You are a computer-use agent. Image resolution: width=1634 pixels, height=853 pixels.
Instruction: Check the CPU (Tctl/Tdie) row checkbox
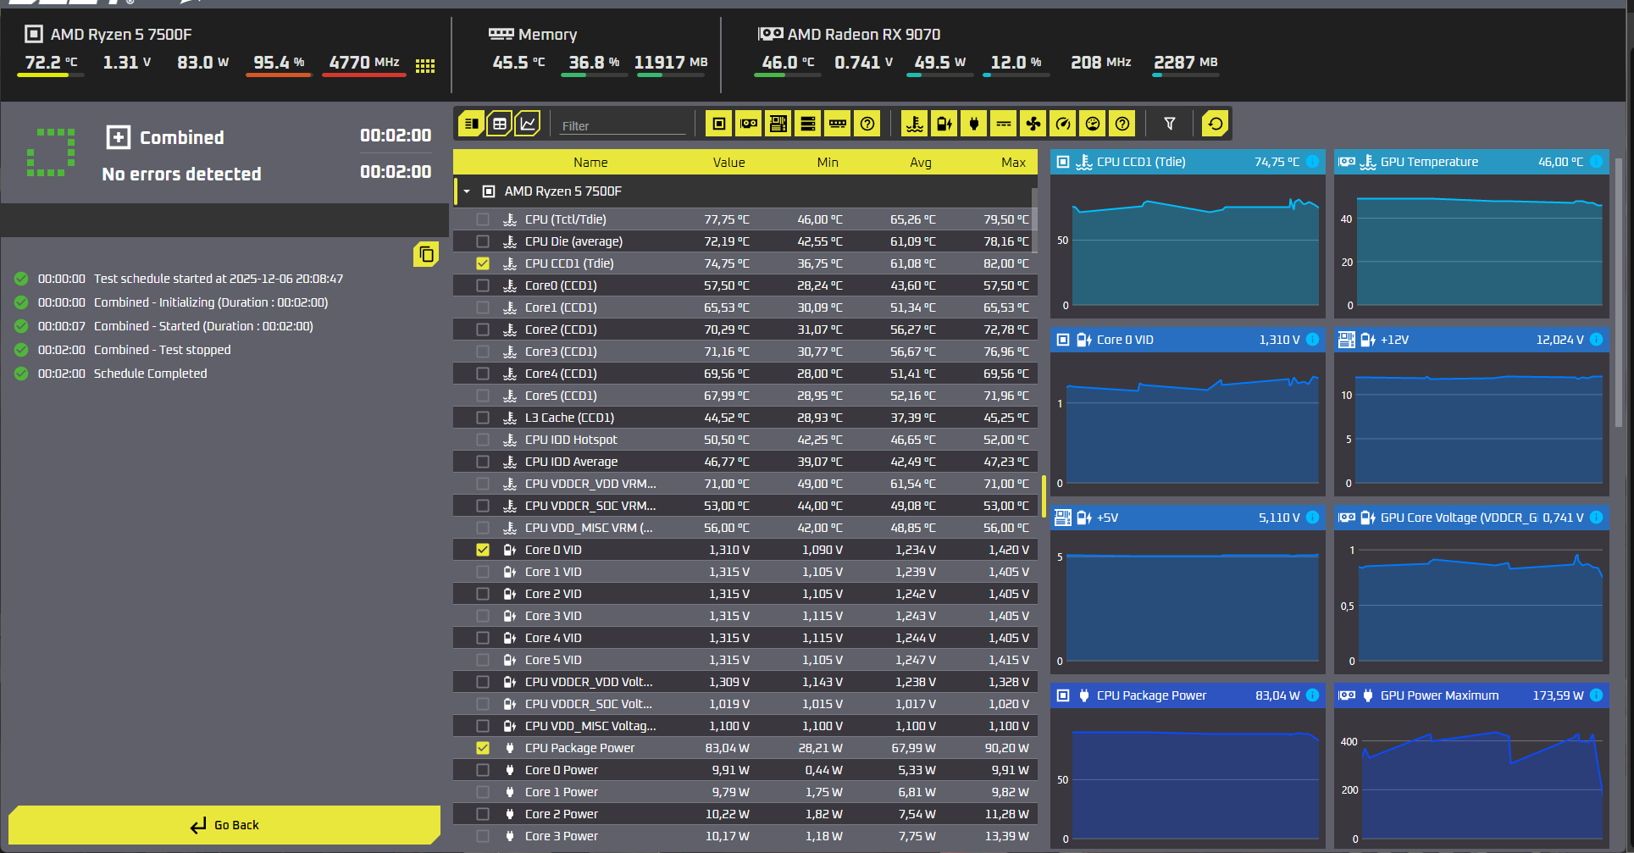(x=483, y=219)
